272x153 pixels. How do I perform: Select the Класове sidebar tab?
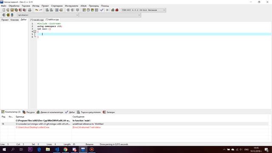click(x=14, y=20)
